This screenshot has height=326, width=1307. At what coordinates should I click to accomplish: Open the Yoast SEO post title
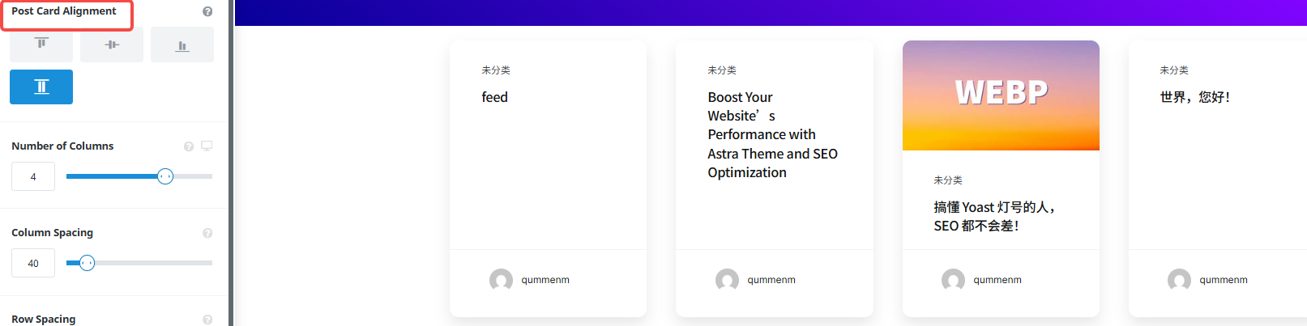tap(993, 216)
